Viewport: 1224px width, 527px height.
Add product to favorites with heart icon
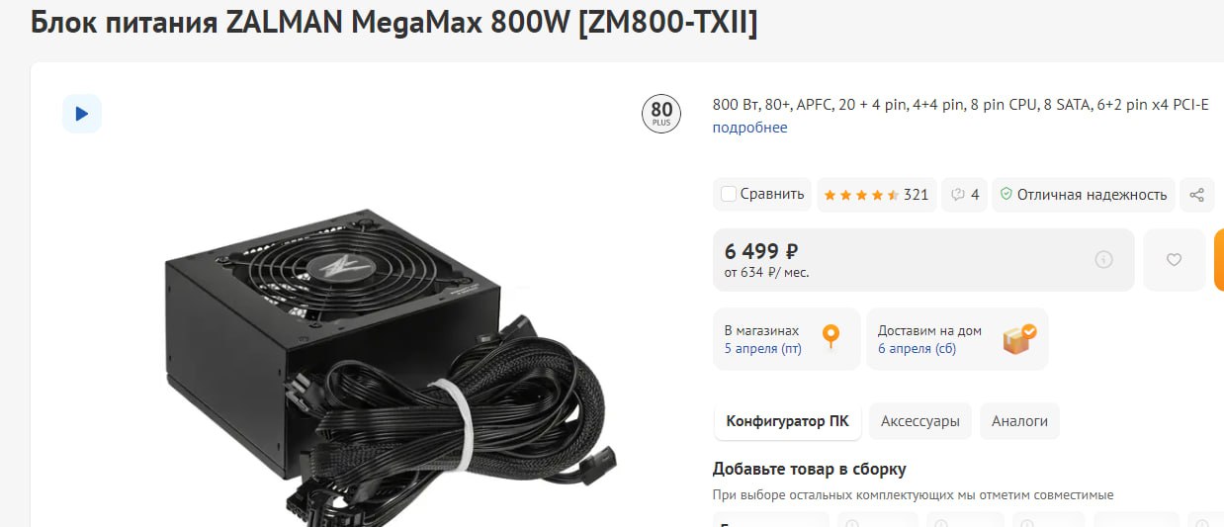(x=1174, y=260)
